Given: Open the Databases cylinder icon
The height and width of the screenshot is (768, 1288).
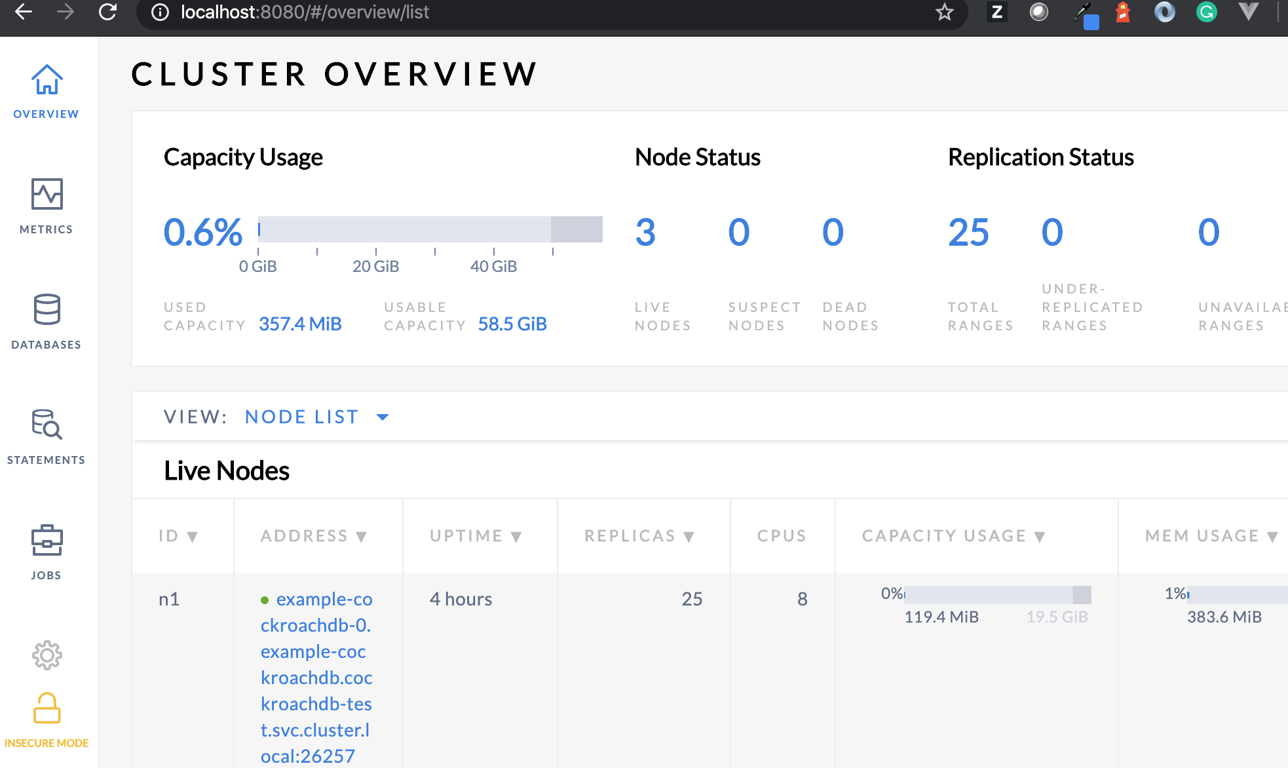Looking at the screenshot, I should (47, 309).
